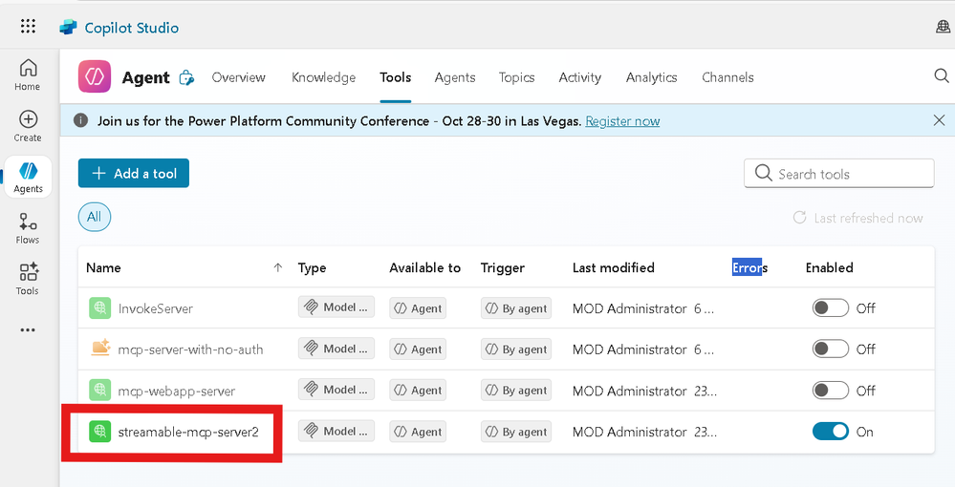The height and width of the screenshot is (487, 955).
Task: Click the edit icon beside the Agent name
Action: [x=186, y=78]
